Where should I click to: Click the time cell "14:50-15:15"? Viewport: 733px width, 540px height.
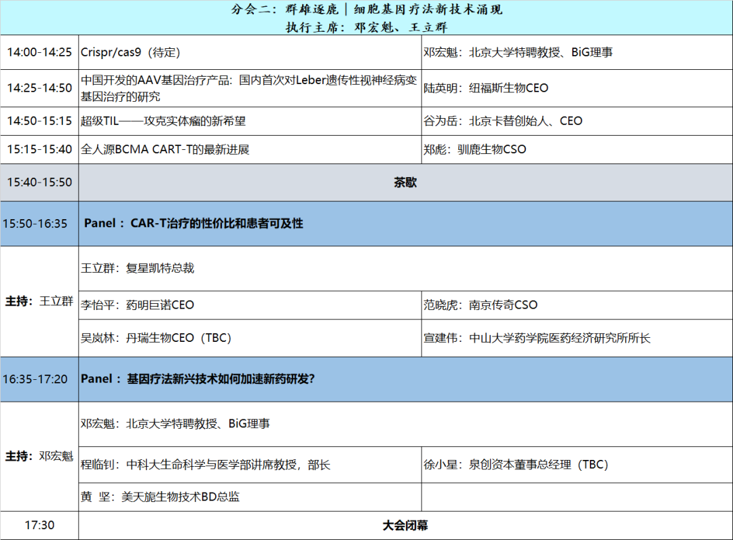point(40,121)
